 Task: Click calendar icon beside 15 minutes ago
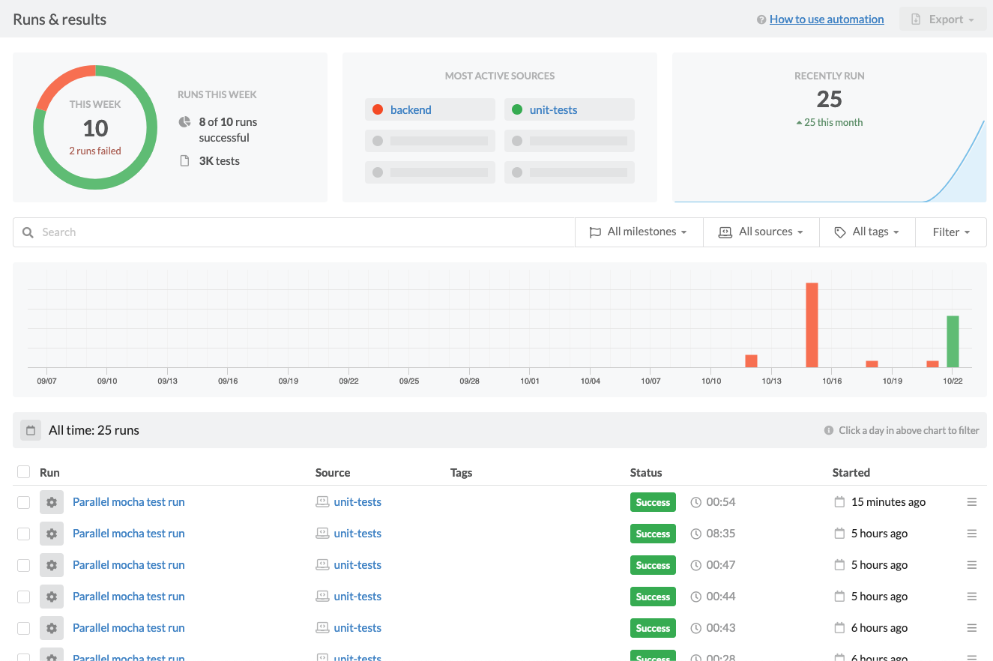click(839, 502)
